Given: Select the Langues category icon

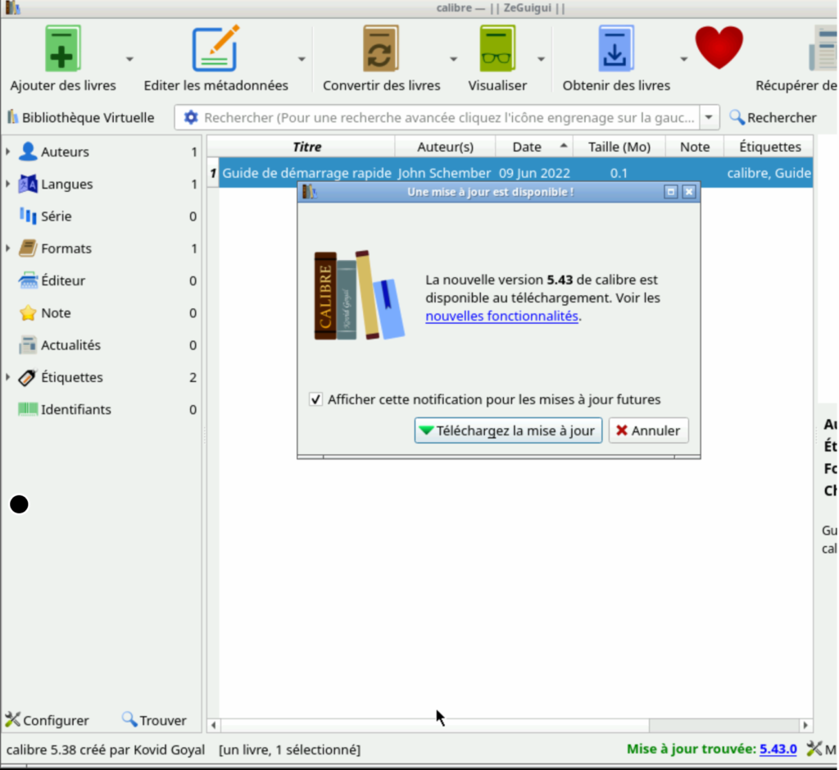Looking at the screenshot, I should tap(28, 184).
